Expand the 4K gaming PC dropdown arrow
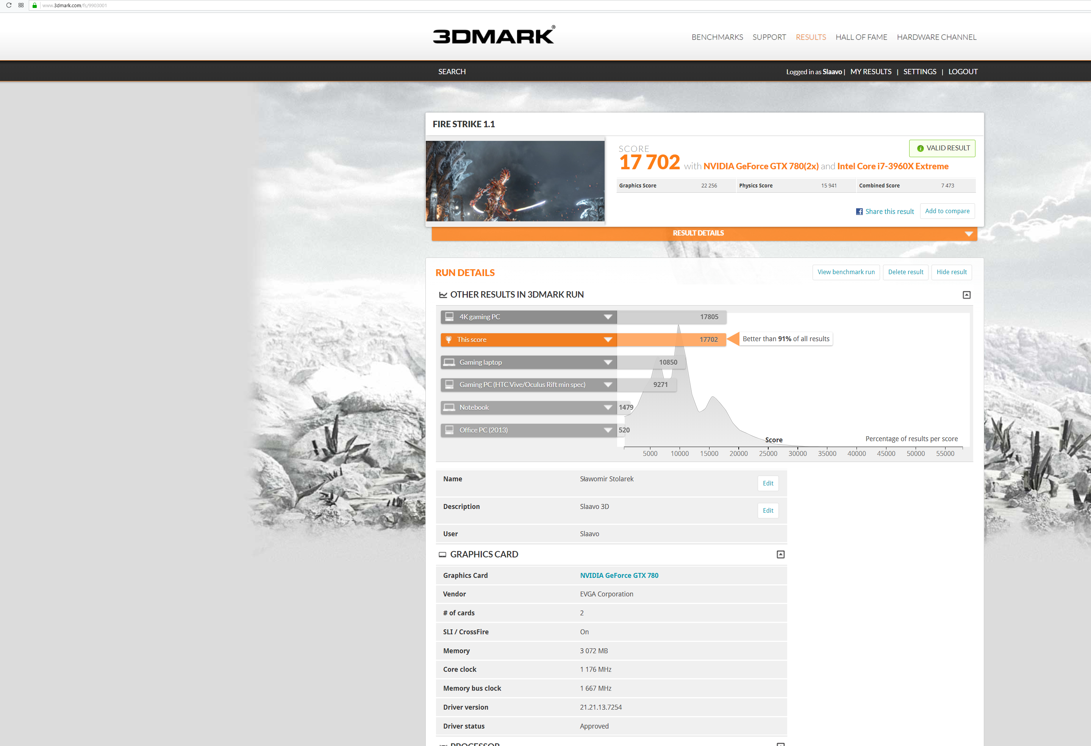Viewport: 1091px width, 746px height. [608, 317]
